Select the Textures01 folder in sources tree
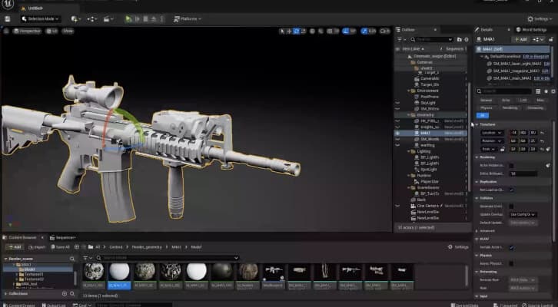This screenshot has width=558, height=307. [x=34, y=275]
